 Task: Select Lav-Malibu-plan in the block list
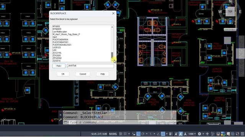pyautogui.click(x=60, y=32)
